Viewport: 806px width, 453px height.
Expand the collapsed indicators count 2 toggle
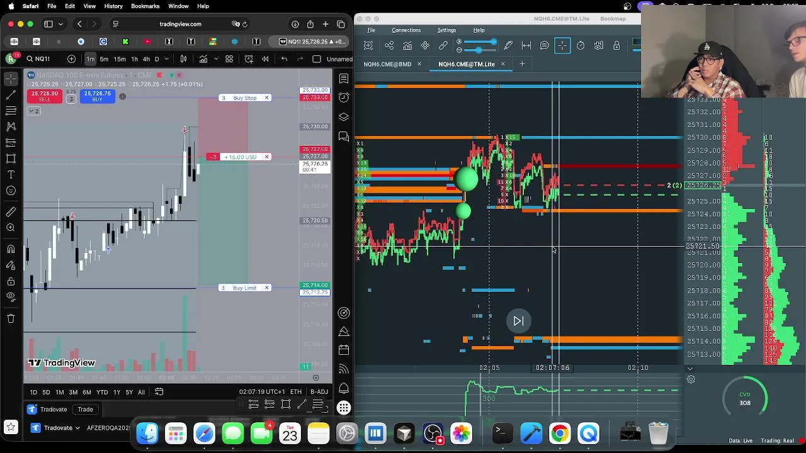[33, 111]
